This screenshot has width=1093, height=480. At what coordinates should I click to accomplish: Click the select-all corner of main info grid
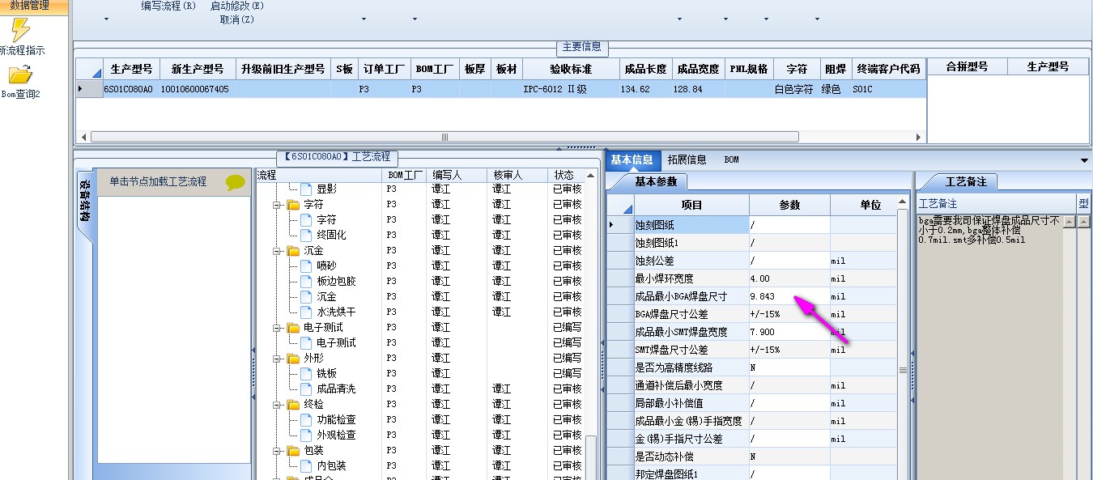(x=89, y=68)
